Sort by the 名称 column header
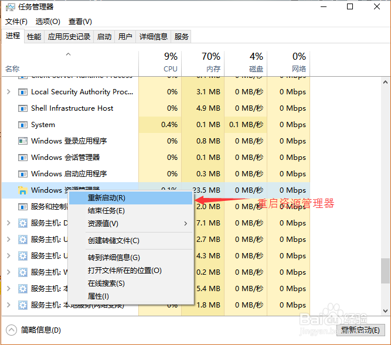The height and width of the screenshot is (345, 391). tap(70, 63)
